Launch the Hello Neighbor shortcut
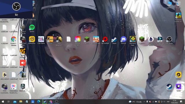The image size is (185, 104). 59,39
